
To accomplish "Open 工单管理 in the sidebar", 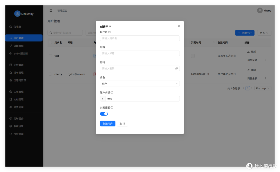I will [24, 92].
